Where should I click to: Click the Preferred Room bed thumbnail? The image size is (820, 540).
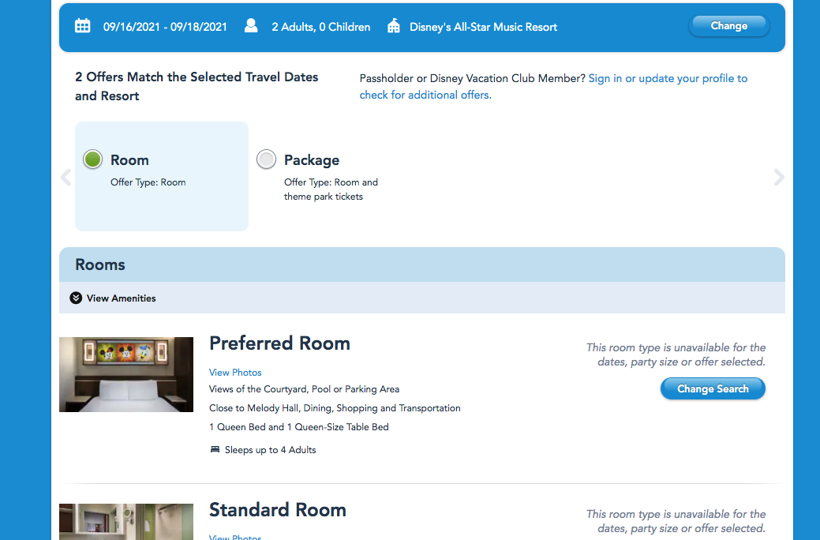click(x=126, y=374)
